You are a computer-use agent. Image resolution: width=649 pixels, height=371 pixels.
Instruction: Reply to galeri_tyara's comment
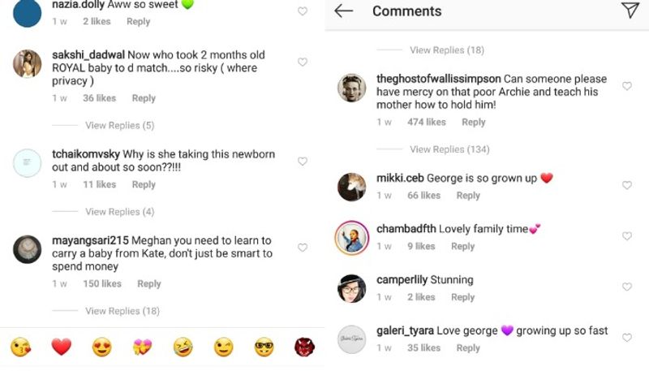click(468, 348)
